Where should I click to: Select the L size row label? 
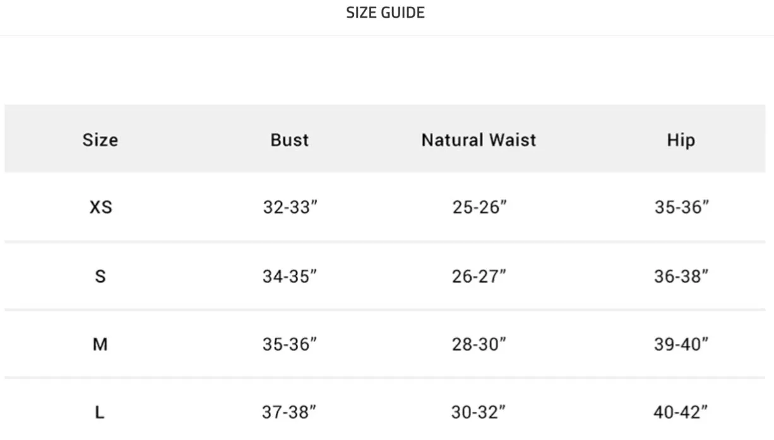pyautogui.click(x=100, y=412)
